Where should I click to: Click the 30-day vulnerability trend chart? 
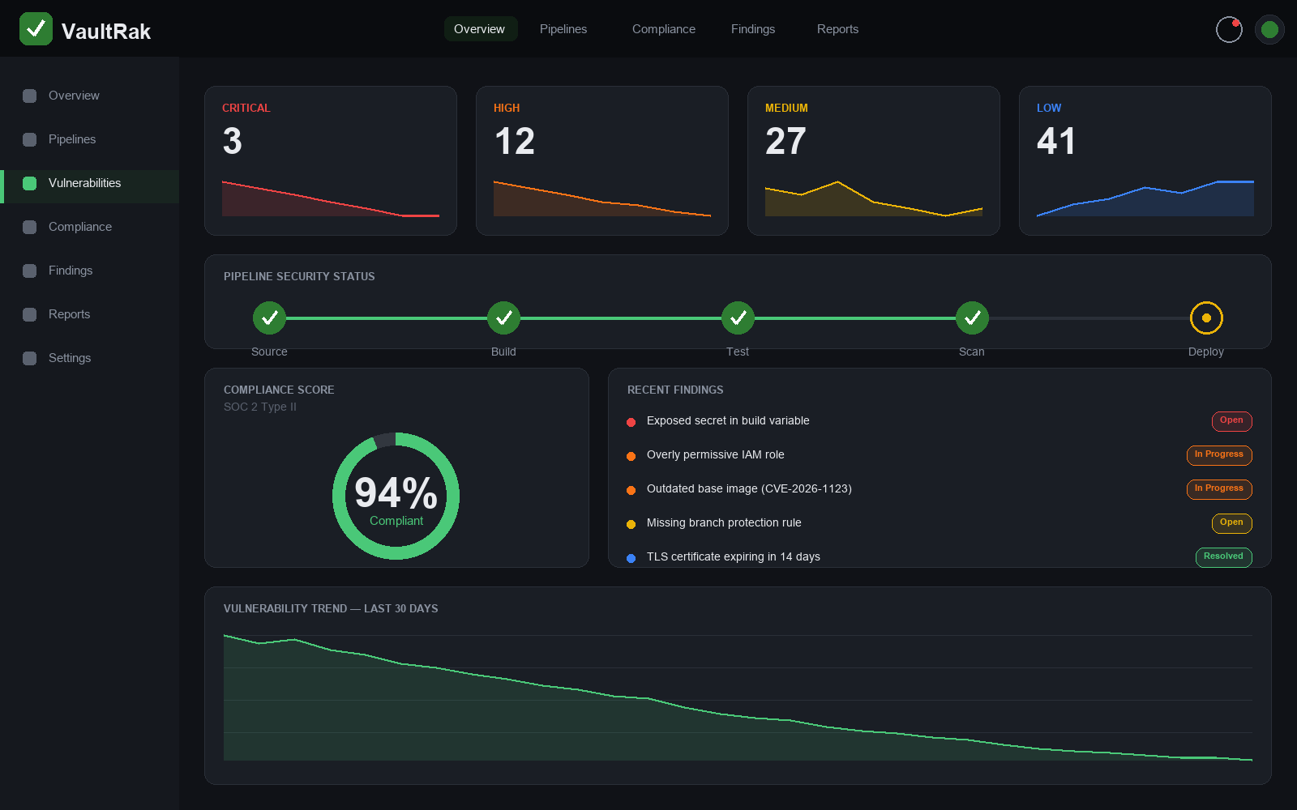(x=738, y=697)
